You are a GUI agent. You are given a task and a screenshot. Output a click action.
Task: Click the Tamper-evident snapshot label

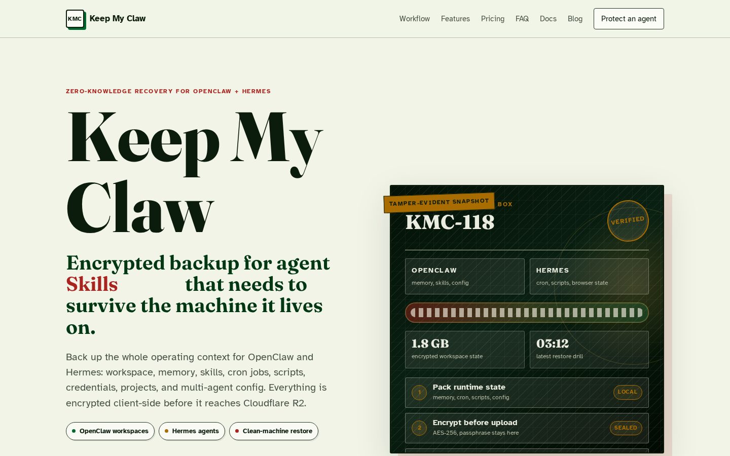439,203
